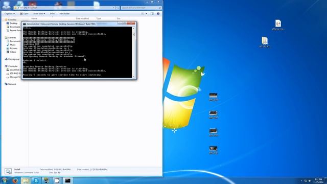Open the Local Disk drive entry
Screen dimensions: 327x184
coord(14,70)
